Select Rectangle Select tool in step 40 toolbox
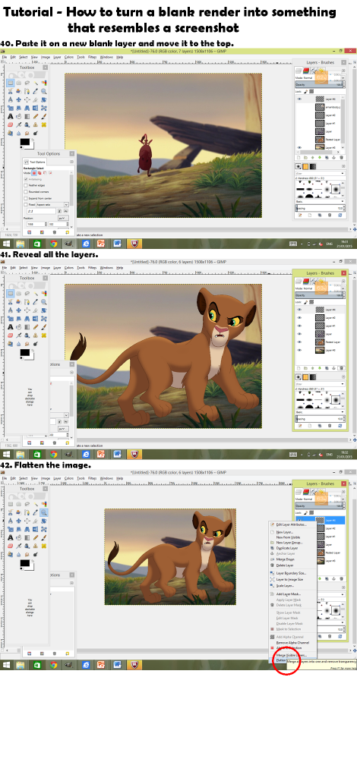 click(10, 83)
